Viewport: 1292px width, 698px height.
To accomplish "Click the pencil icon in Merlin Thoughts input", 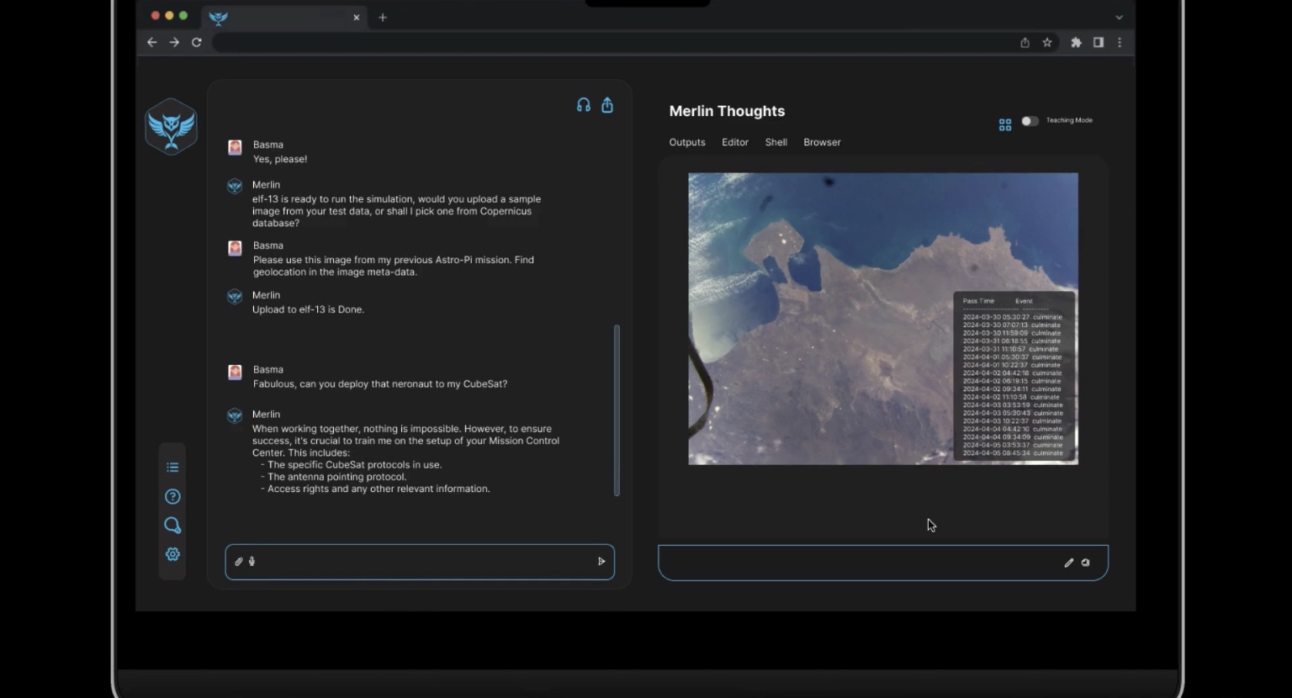I will coord(1068,563).
